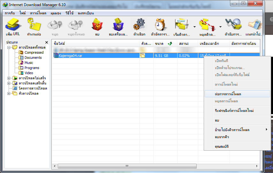This screenshot has height=173, width=273.
Task: Click the Internet Download Manager title bar icon
Action: [x=5, y=5]
